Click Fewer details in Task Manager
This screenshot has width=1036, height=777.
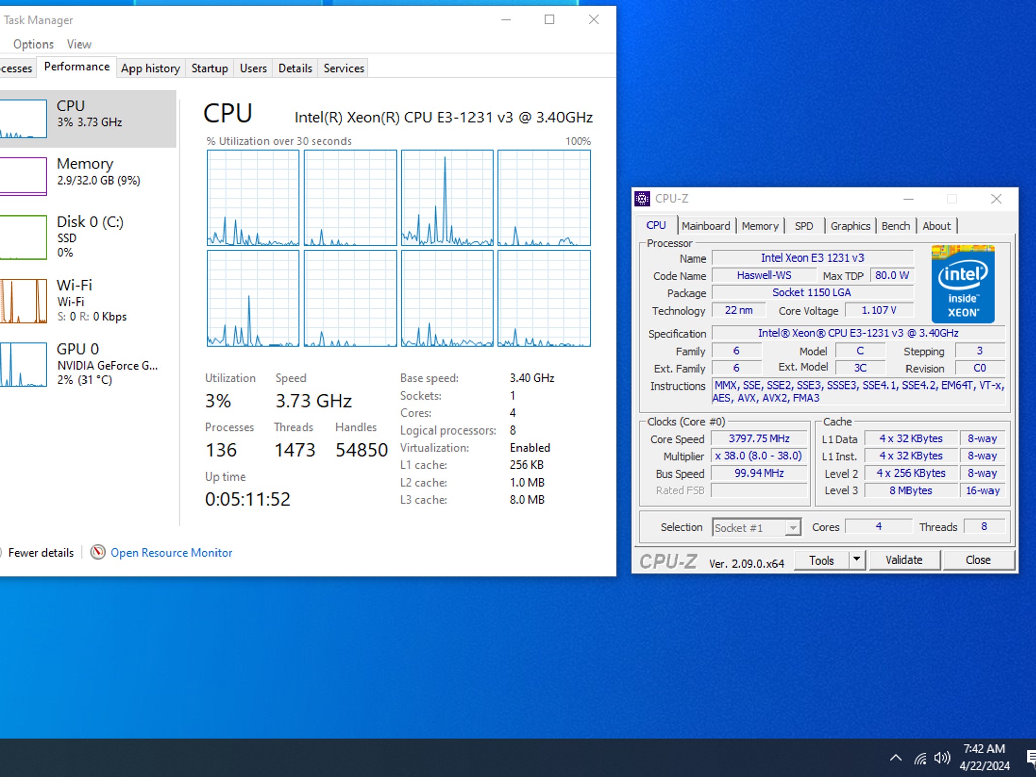point(41,553)
